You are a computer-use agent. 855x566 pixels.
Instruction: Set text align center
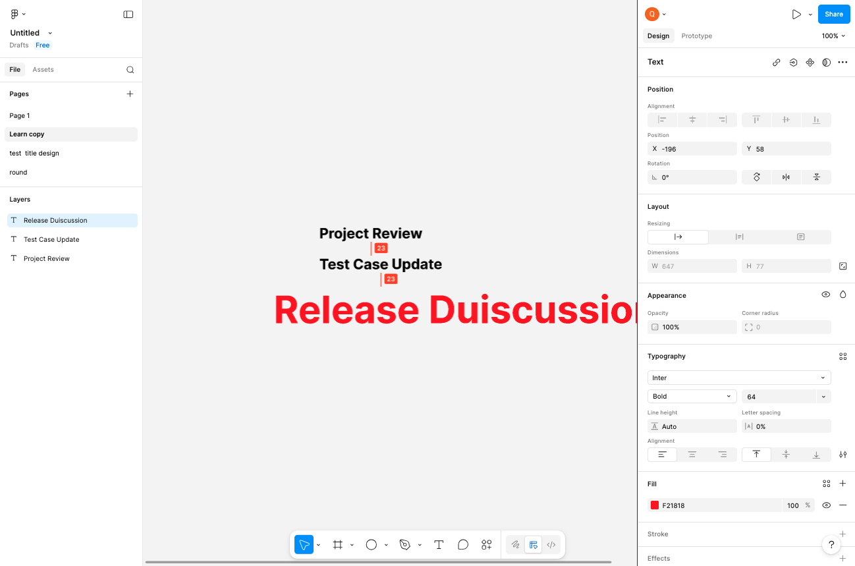pos(692,455)
